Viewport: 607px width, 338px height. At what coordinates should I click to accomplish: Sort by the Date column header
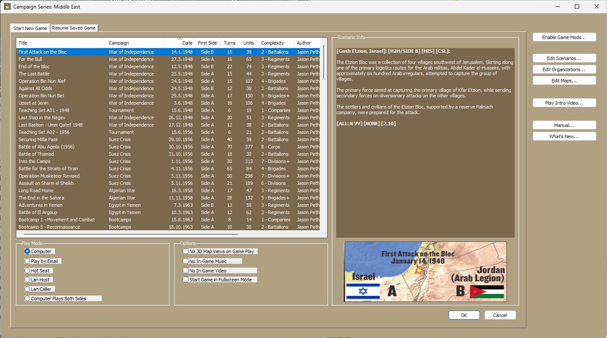179,43
